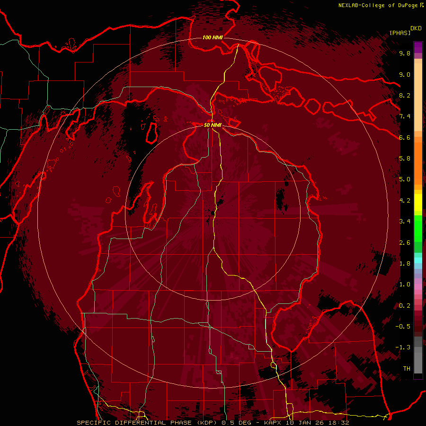Click the 5.8 scale value

pyautogui.click(x=405, y=159)
